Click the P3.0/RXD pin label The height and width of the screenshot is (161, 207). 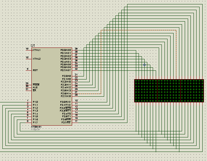[65, 102]
